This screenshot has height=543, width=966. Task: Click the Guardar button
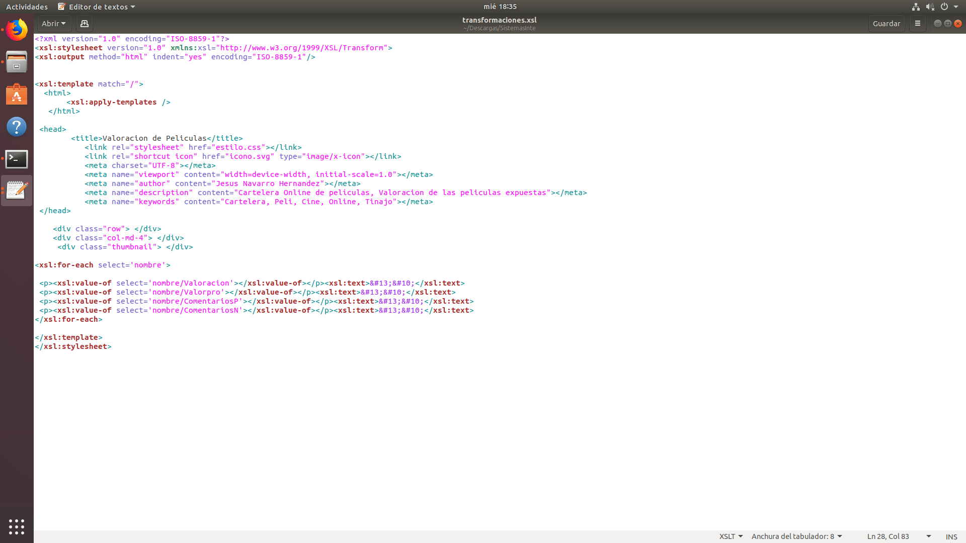(x=886, y=24)
